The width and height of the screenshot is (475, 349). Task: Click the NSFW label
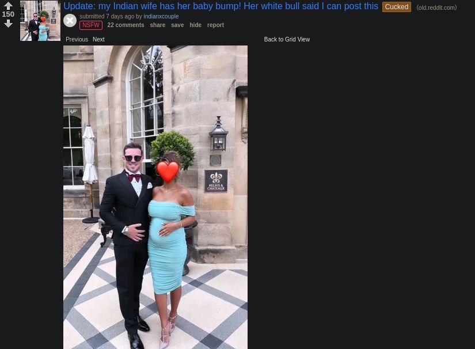pos(91,25)
